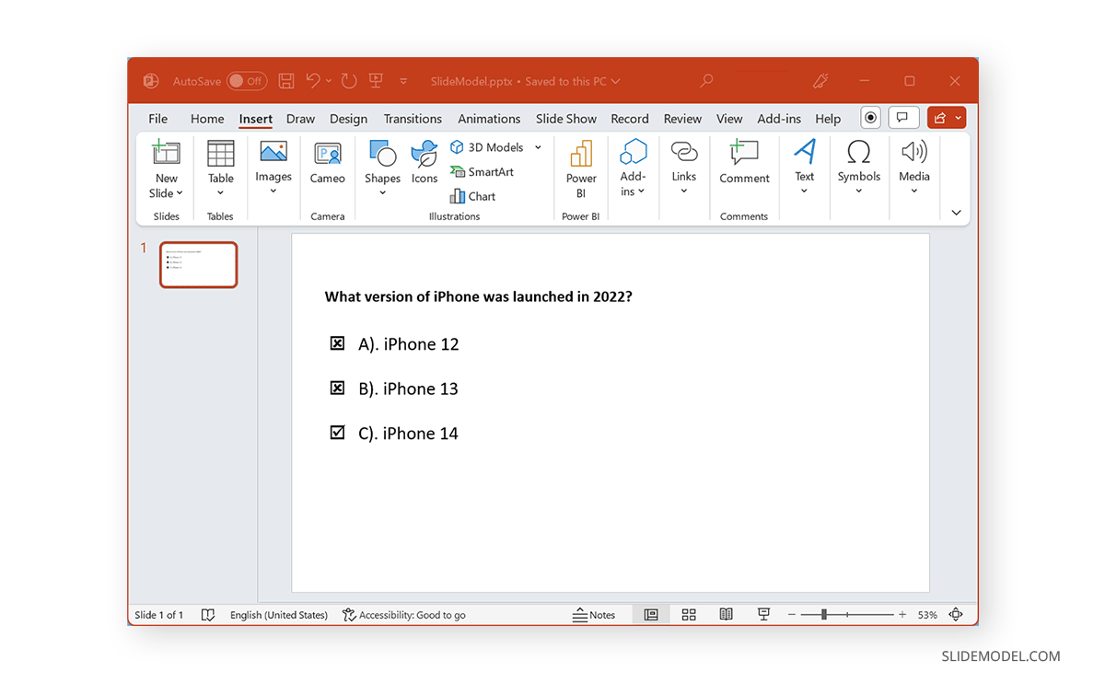Collapse the ribbon chevron
1105x684 pixels.
[x=956, y=213]
